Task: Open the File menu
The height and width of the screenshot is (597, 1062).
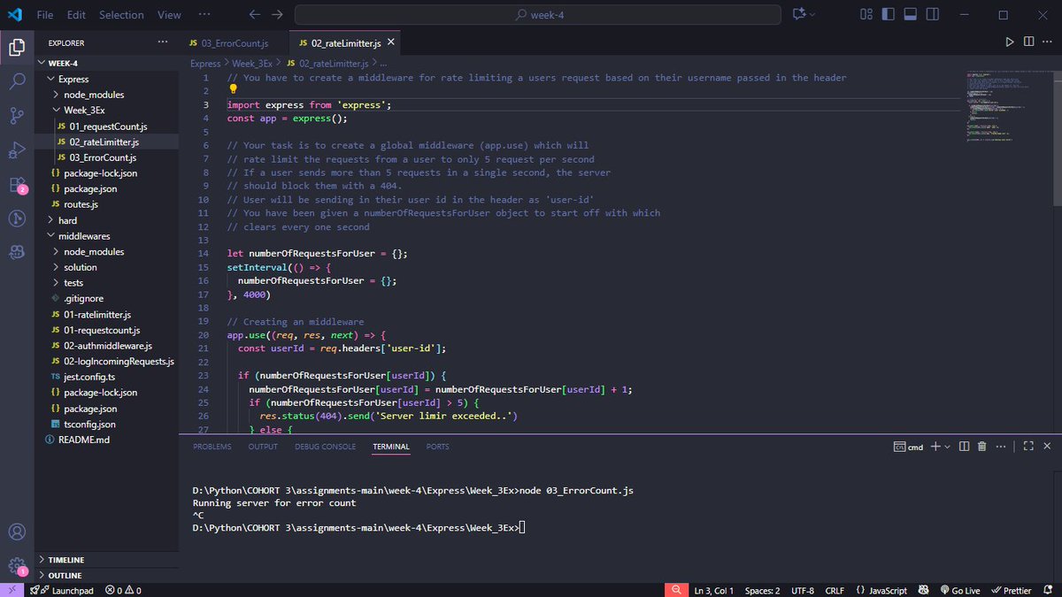Action: (45, 14)
